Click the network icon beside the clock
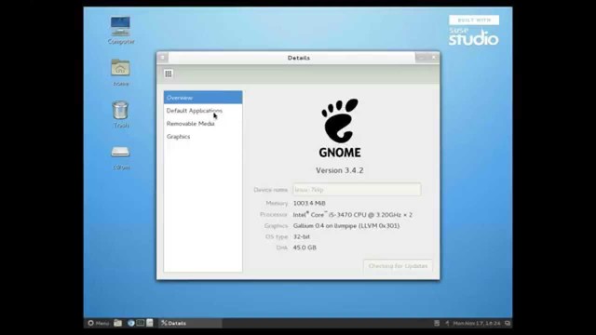 click(x=447, y=323)
